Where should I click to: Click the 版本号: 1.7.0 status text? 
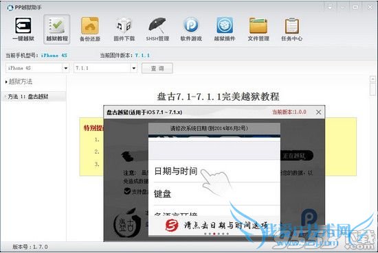point(30,247)
